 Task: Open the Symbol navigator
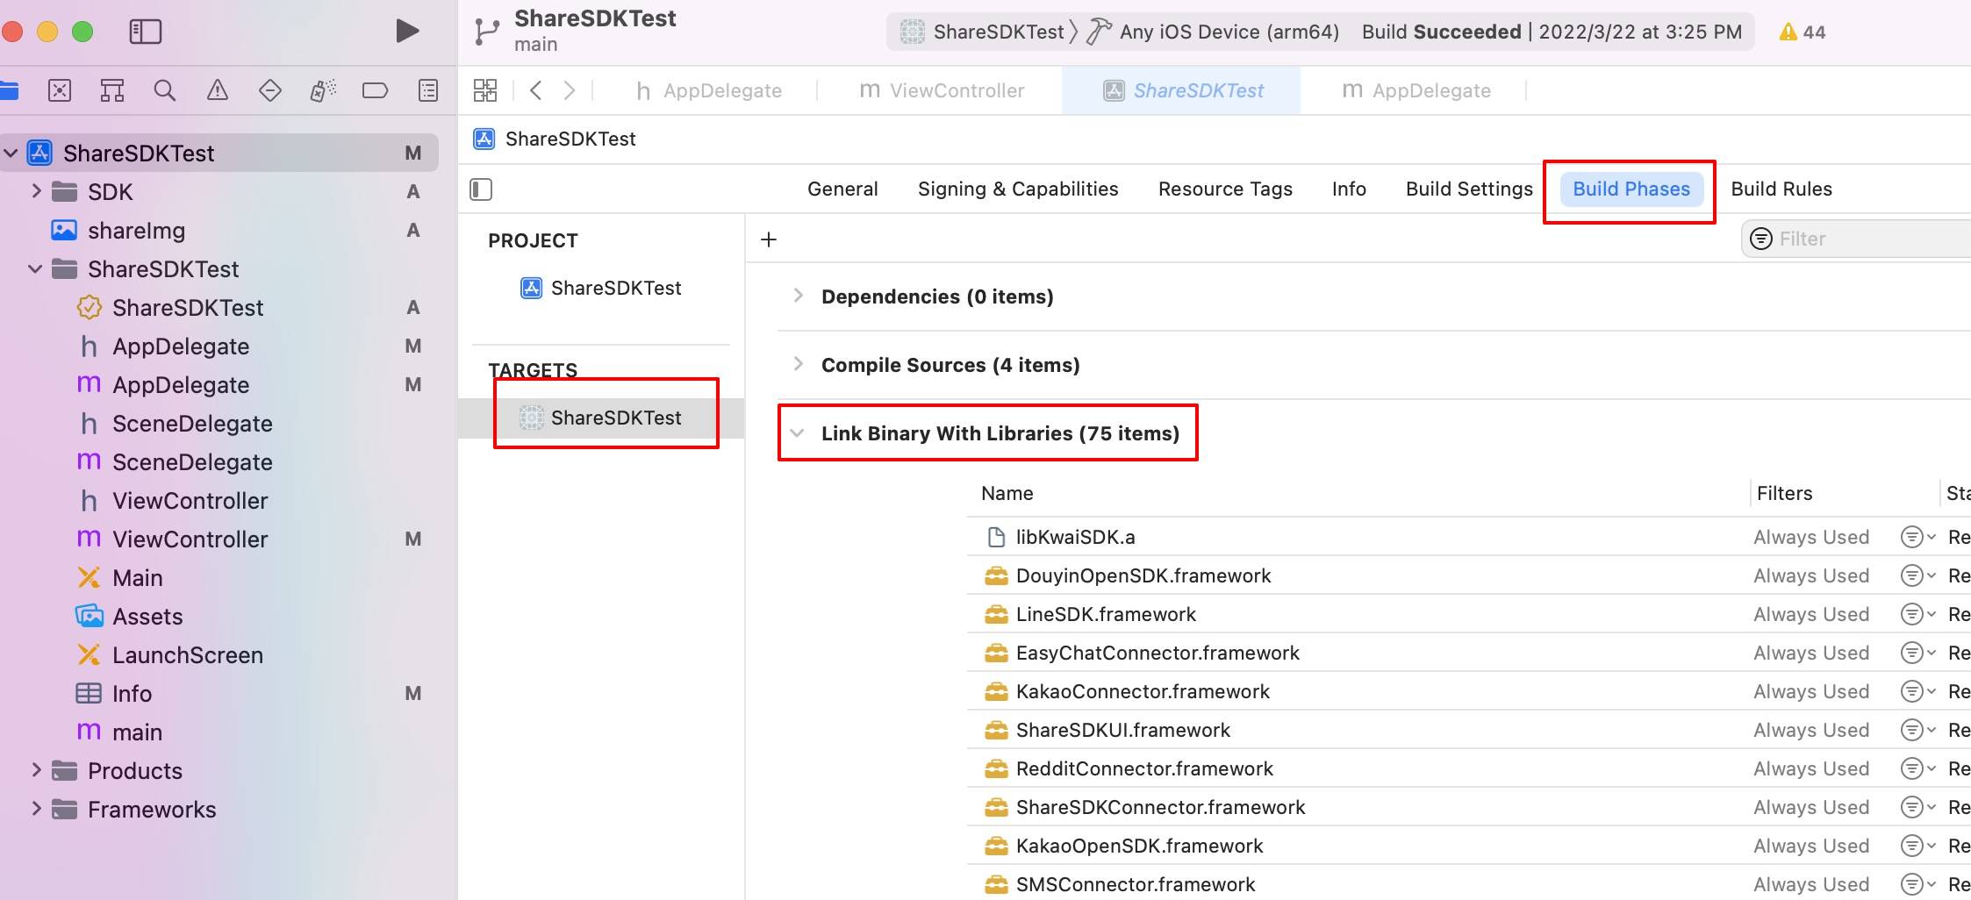(x=112, y=89)
